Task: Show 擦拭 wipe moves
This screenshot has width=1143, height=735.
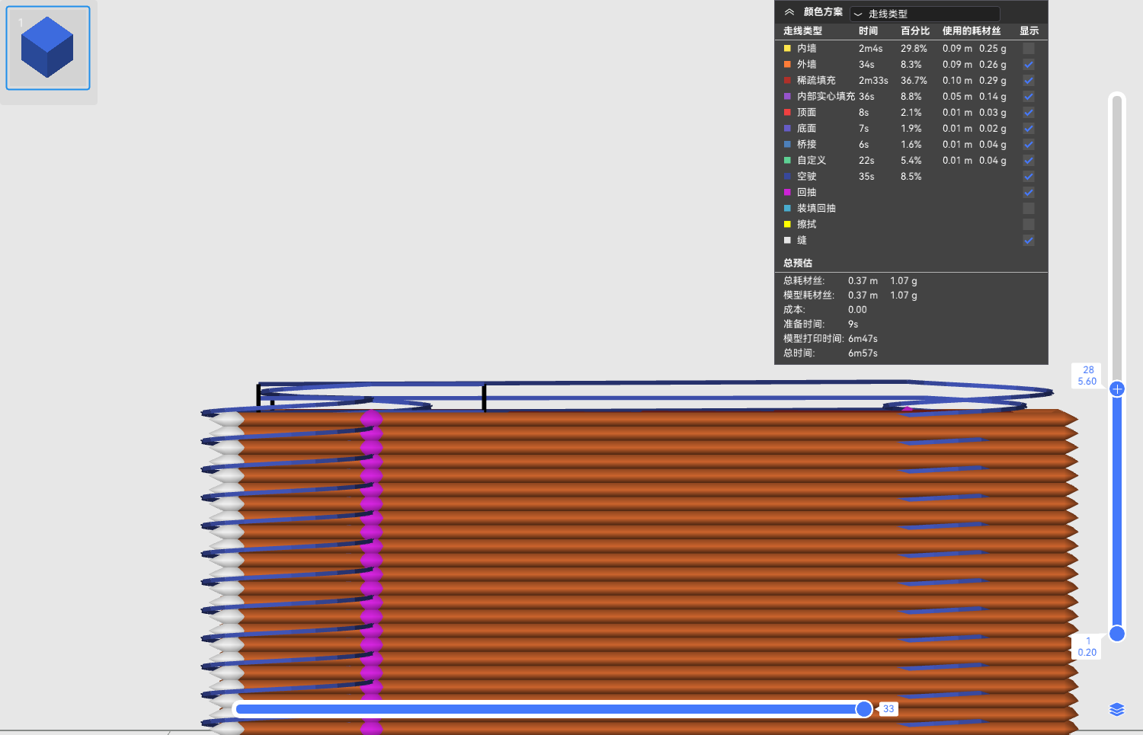Action: click(1029, 225)
